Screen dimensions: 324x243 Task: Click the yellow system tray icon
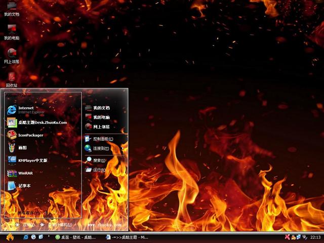pos(294,237)
